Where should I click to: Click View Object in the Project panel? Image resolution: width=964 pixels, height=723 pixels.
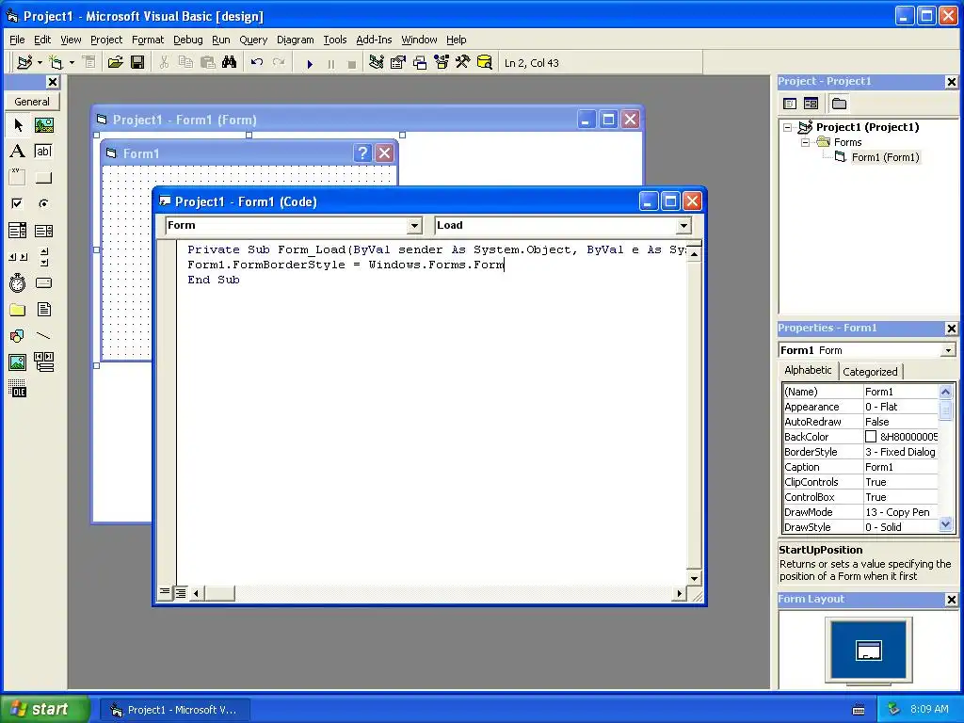[811, 104]
